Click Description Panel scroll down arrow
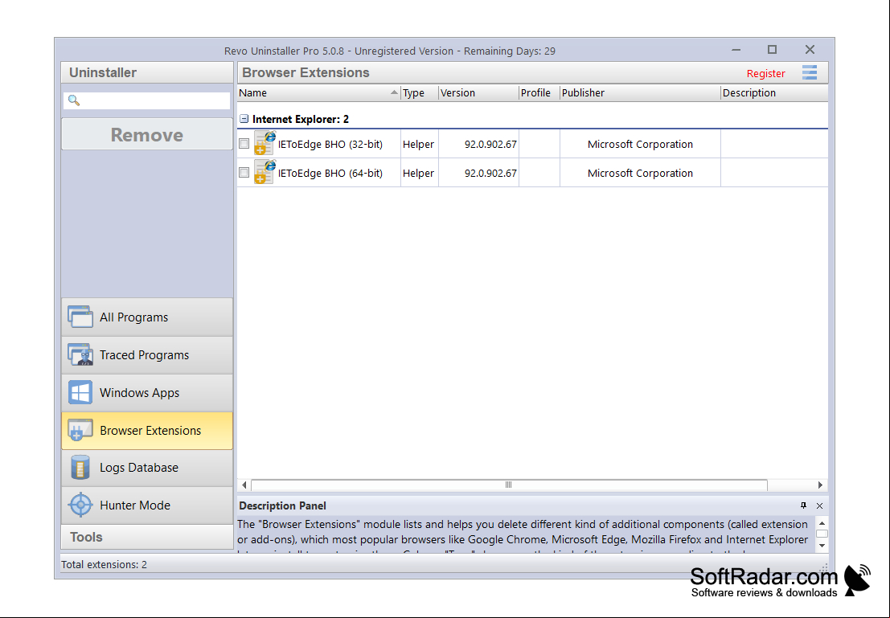890x618 pixels. pos(822,546)
